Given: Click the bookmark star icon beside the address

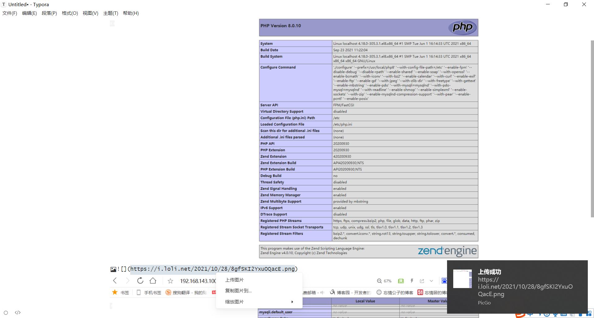Looking at the screenshot, I should point(170,281).
